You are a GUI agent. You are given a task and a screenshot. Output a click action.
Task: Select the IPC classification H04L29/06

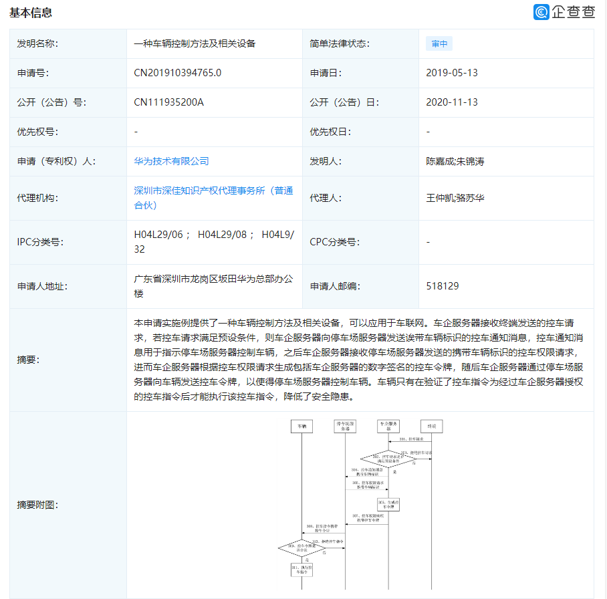[x=157, y=235]
